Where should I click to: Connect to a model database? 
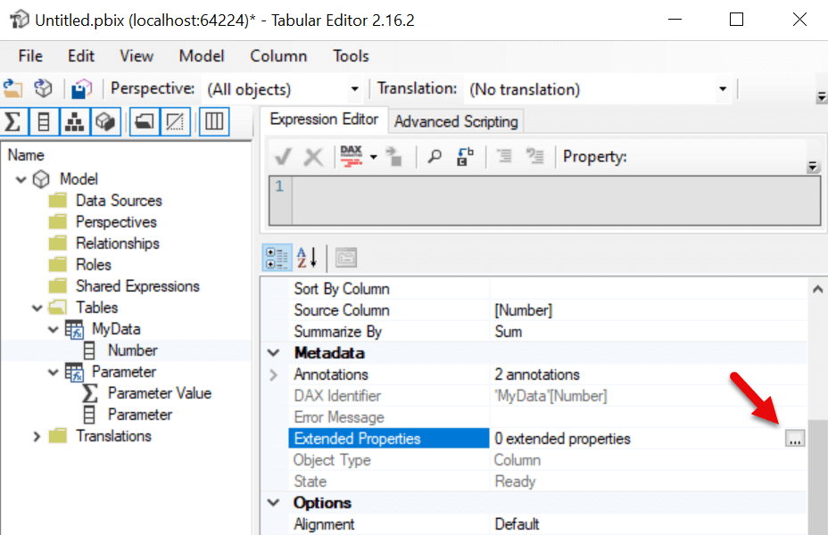[x=42, y=89]
